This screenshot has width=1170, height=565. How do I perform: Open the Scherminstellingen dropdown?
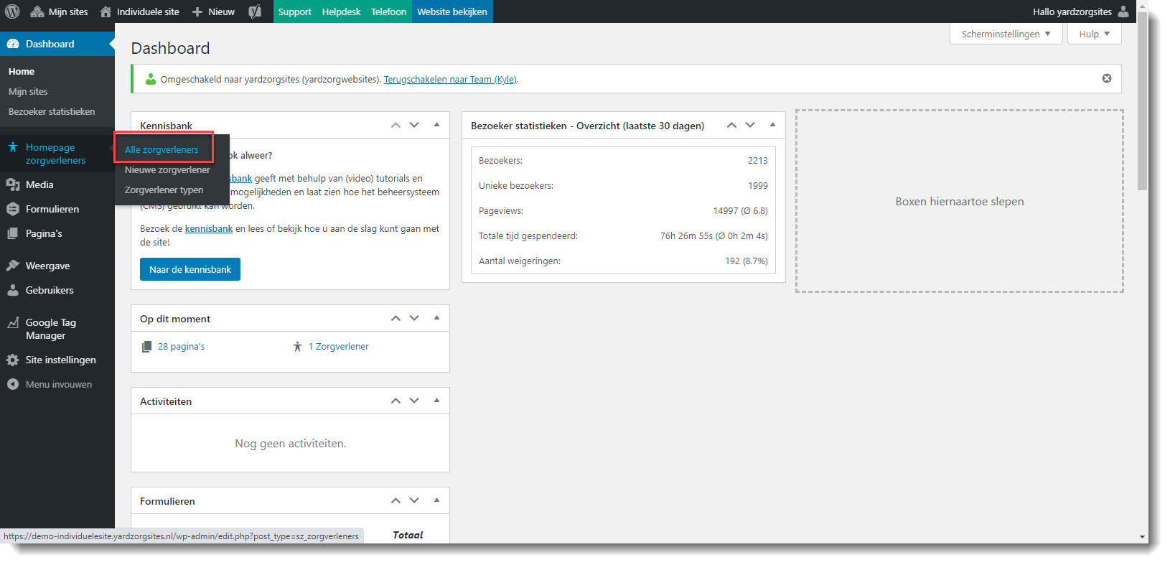point(1006,34)
